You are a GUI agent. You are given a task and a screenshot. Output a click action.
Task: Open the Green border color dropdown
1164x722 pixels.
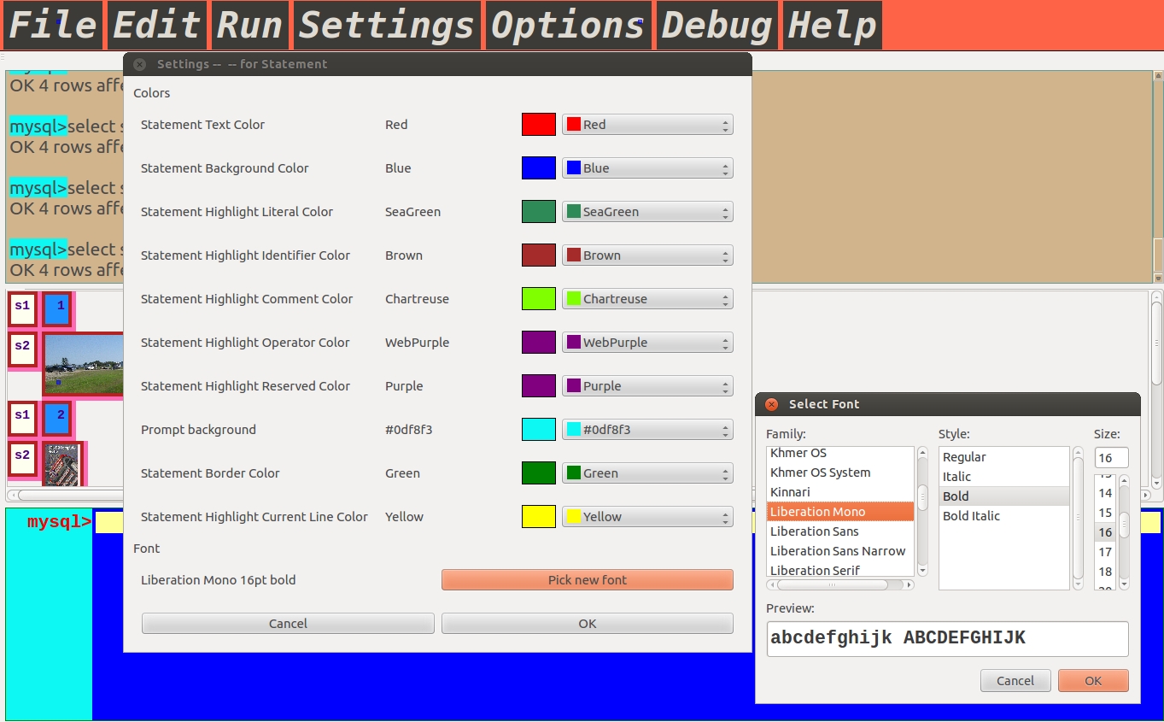point(647,473)
